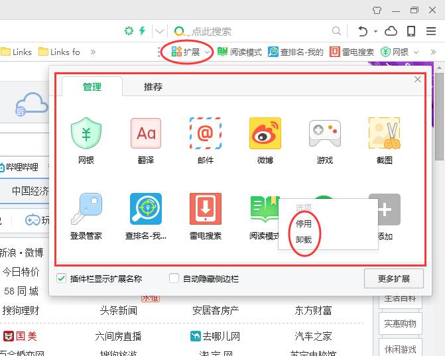Open the 58同城 link

[21, 291]
